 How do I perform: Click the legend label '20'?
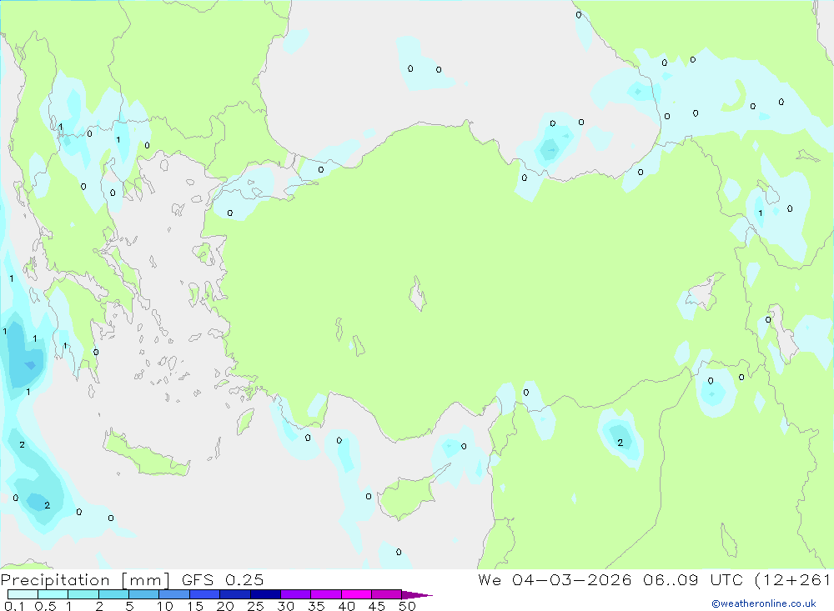pyautogui.click(x=225, y=606)
